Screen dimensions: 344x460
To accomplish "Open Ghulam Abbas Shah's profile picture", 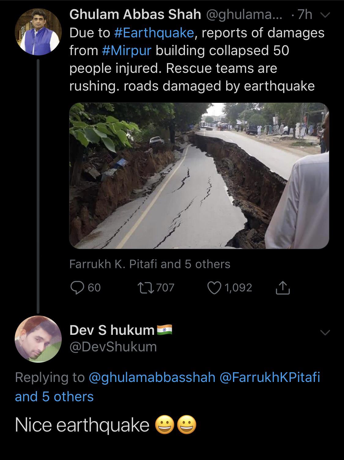I will click(39, 32).
